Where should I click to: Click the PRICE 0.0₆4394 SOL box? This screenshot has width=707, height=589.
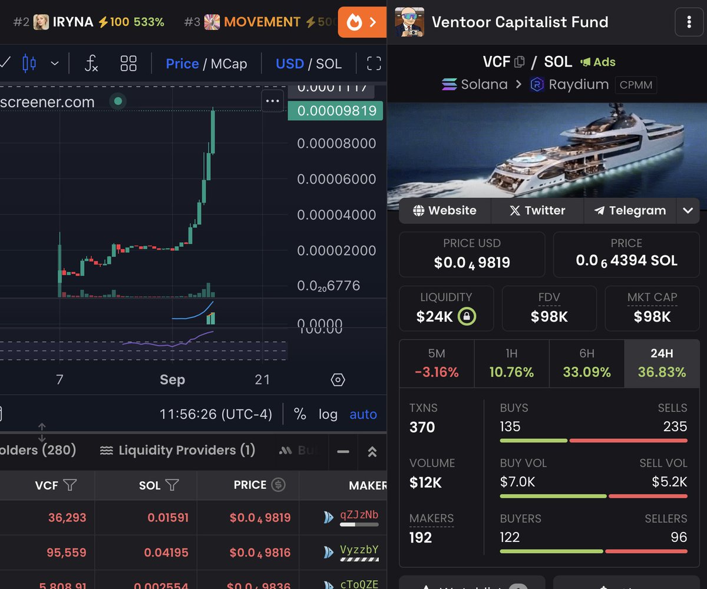(626, 254)
